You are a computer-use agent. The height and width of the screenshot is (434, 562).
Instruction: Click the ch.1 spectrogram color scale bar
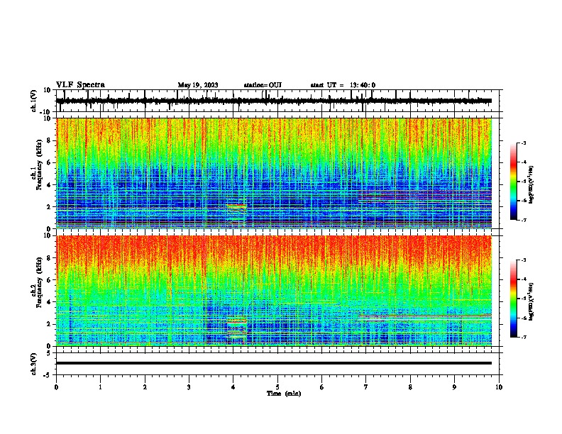(514, 182)
